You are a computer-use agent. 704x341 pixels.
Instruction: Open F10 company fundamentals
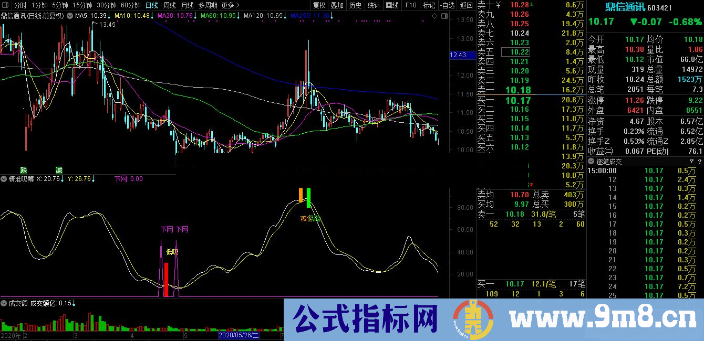click(x=411, y=4)
